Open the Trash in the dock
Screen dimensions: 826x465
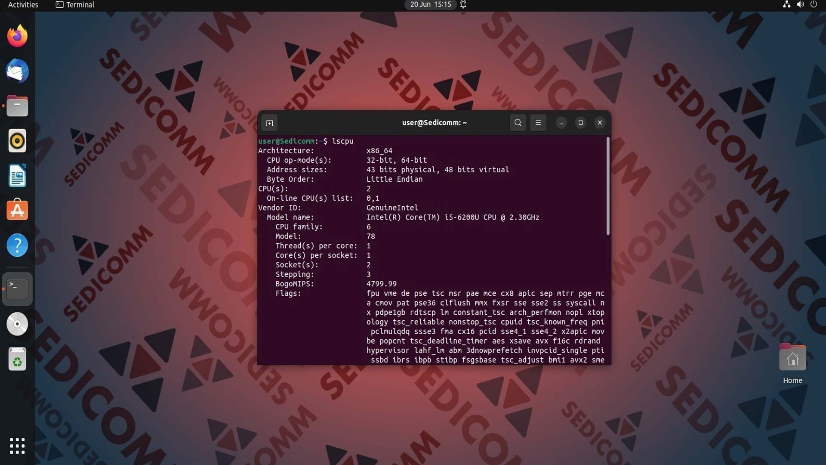[17, 359]
